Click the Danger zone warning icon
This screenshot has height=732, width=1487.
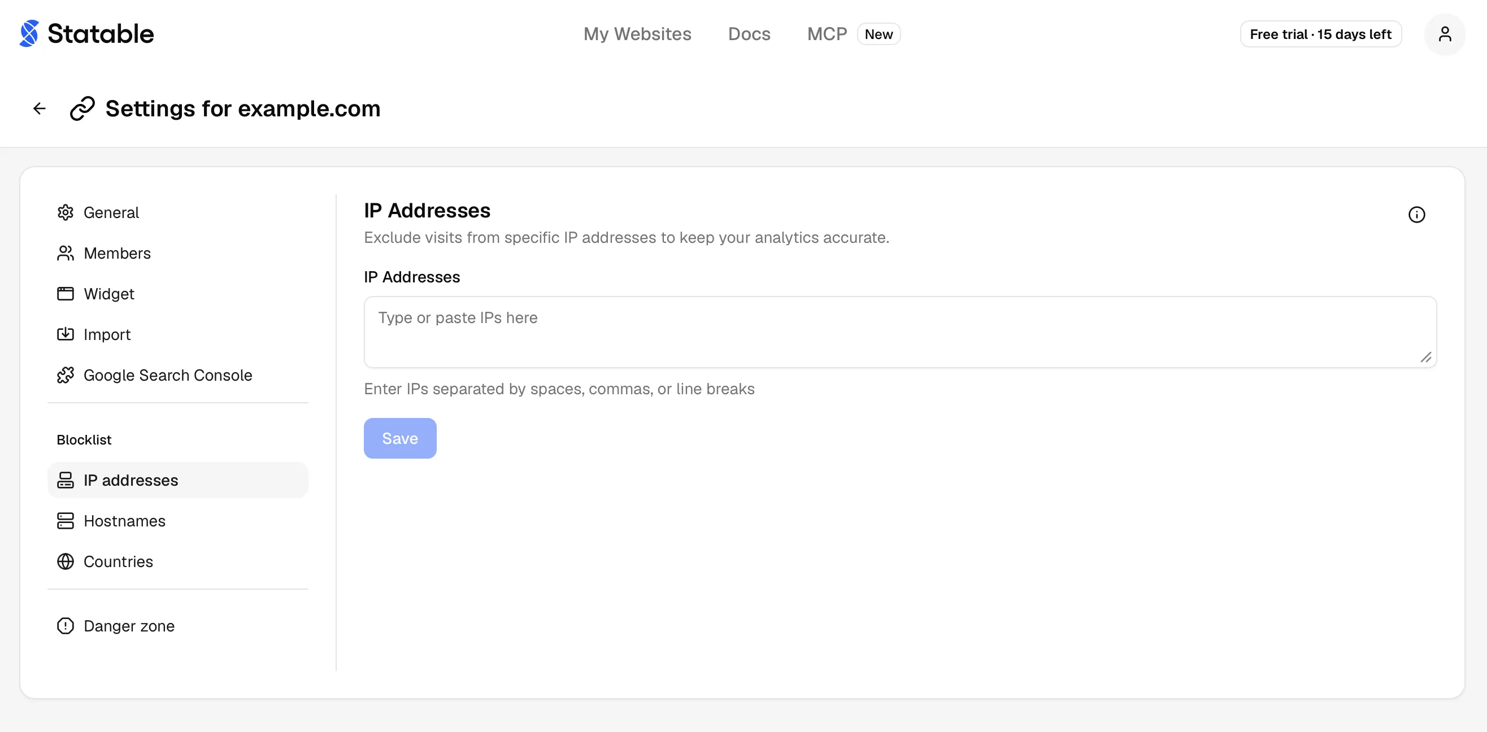pos(65,626)
